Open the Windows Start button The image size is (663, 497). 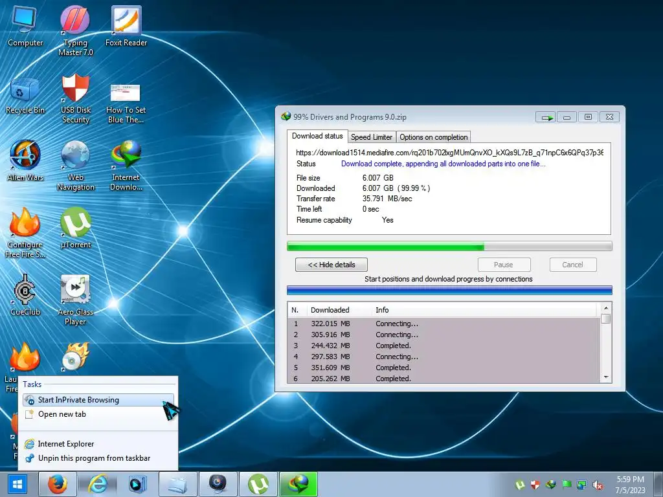pyautogui.click(x=17, y=484)
